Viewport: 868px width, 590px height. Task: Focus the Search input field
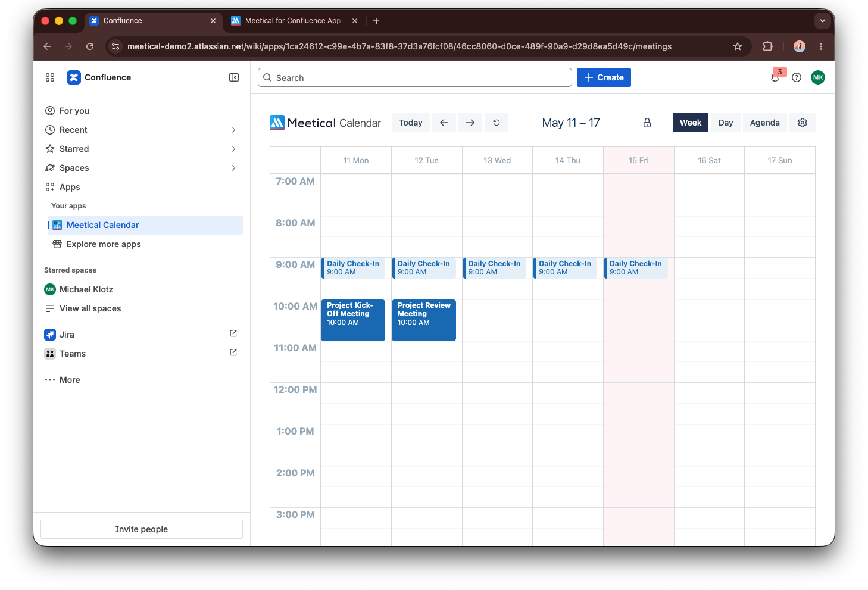coord(415,77)
